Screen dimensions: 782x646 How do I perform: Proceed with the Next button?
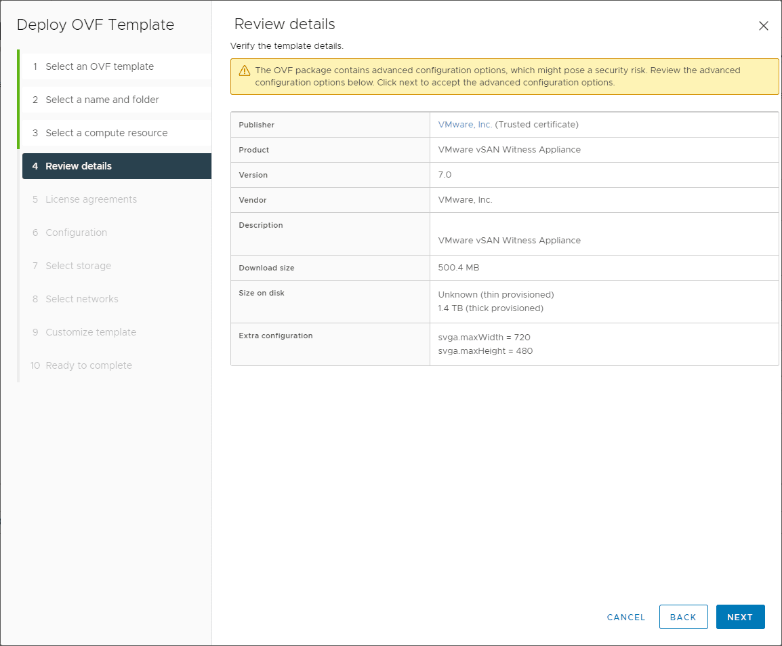coord(740,617)
